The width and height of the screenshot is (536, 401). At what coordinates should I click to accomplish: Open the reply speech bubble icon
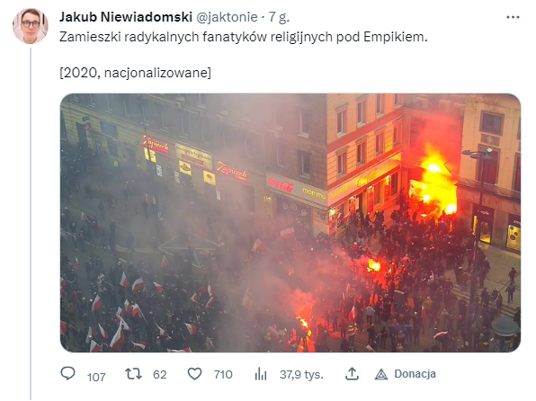tap(67, 373)
